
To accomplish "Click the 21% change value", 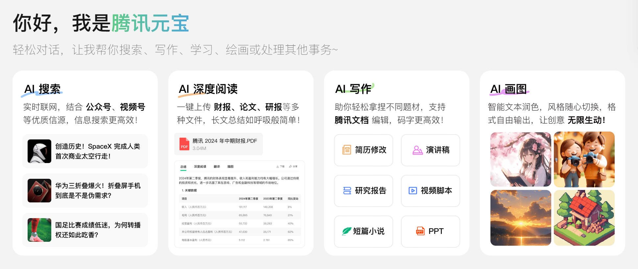I will pos(290,215).
